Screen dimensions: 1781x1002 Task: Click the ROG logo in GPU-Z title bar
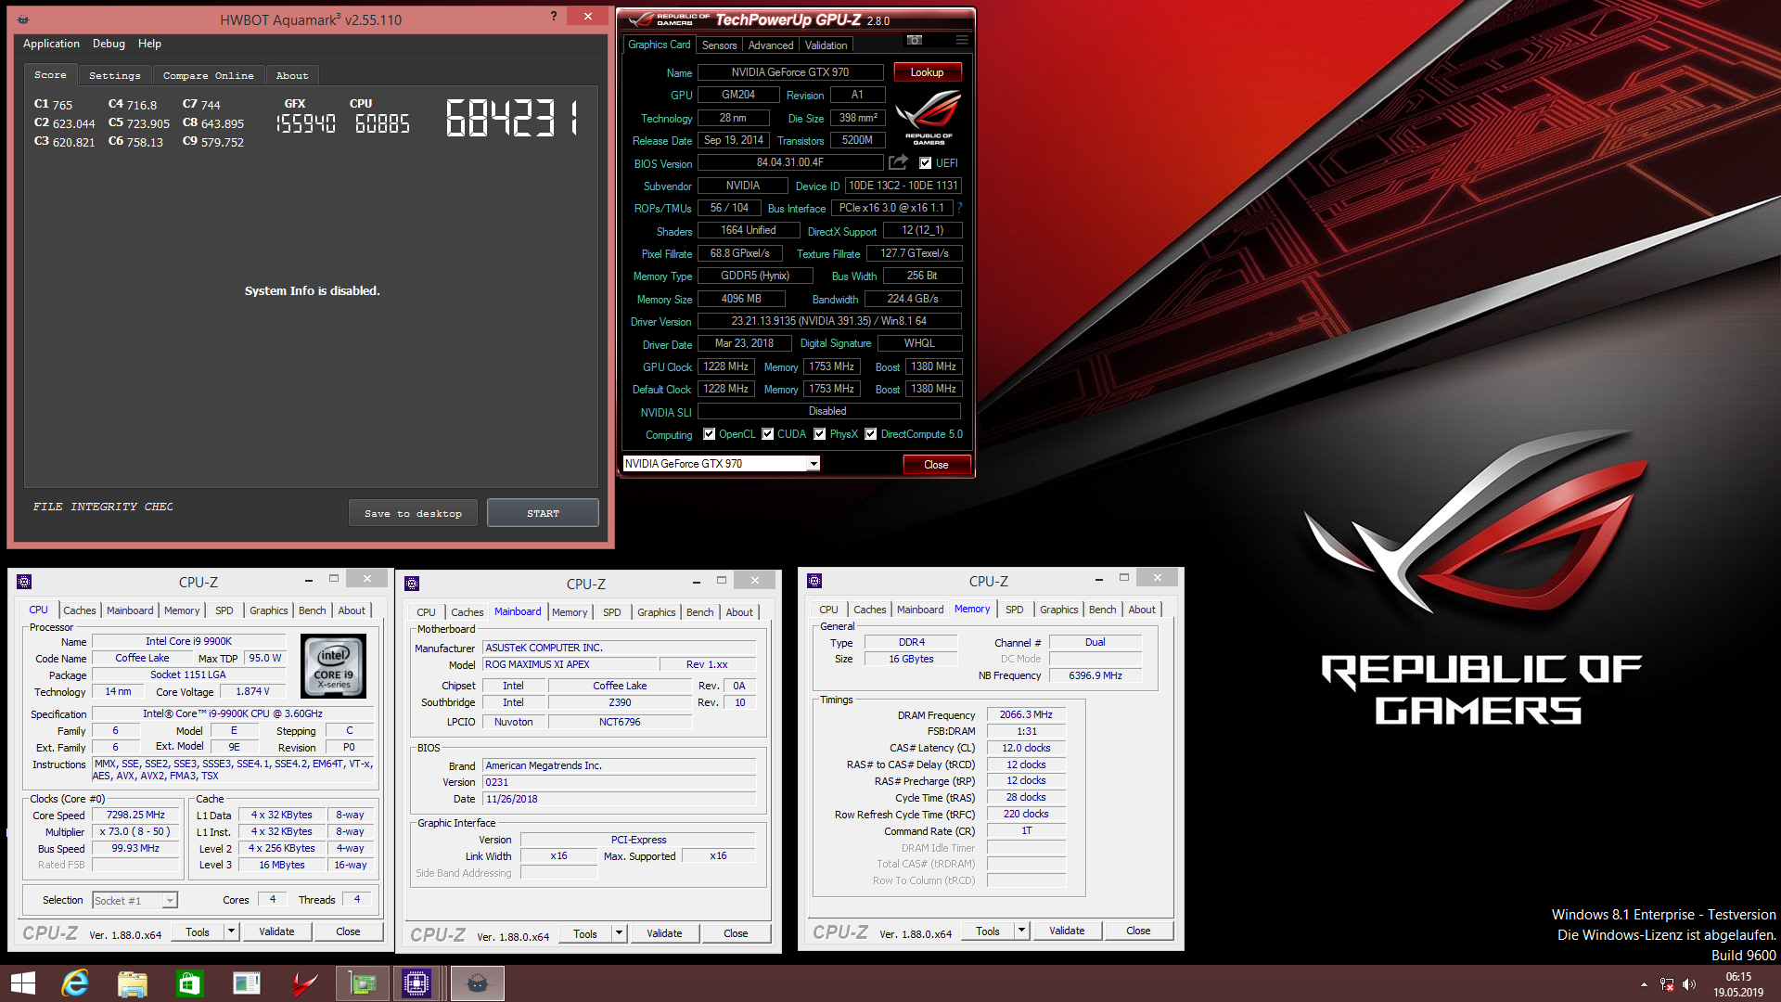point(668,19)
